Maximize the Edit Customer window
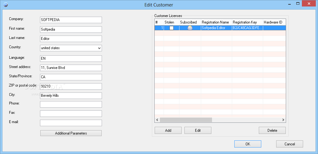Screen dimensions: 318x154 coord(298,3)
